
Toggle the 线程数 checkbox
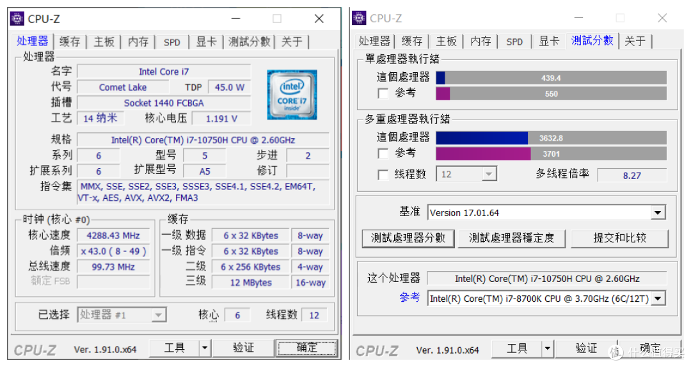click(383, 175)
